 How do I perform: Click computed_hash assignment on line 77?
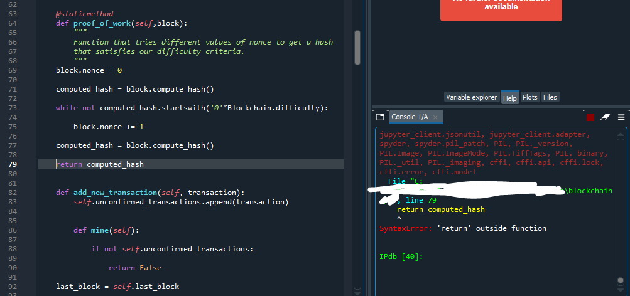[135, 145]
